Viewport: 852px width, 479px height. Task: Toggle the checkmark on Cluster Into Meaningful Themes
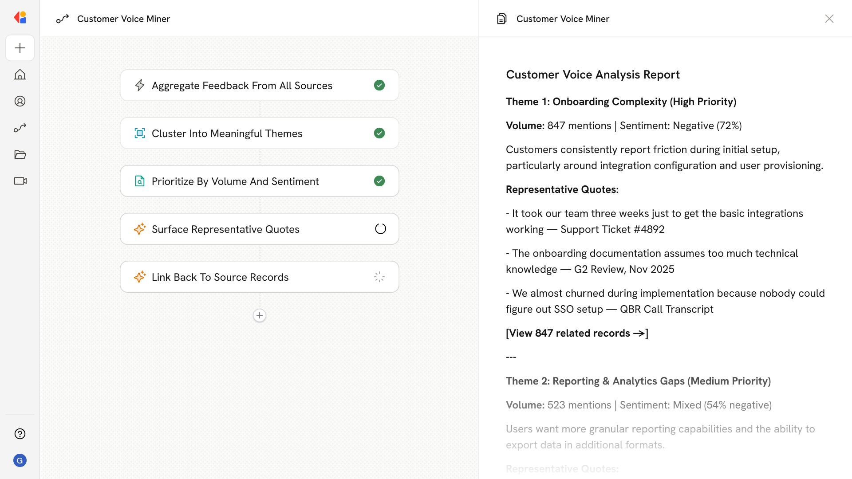click(379, 133)
